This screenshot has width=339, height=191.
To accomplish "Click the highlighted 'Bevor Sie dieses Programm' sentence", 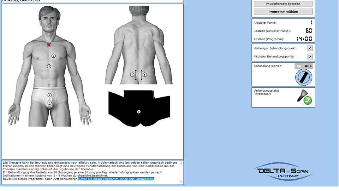I will point(116,179).
